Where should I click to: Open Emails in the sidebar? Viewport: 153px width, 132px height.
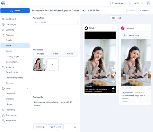click(x=9, y=40)
